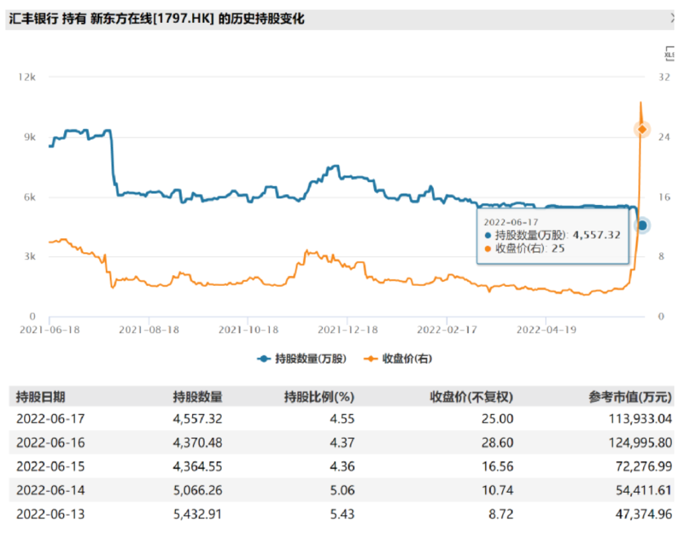This screenshot has height=534, width=690.
Task: Click closing price 16.56
Action: pyautogui.click(x=497, y=466)
